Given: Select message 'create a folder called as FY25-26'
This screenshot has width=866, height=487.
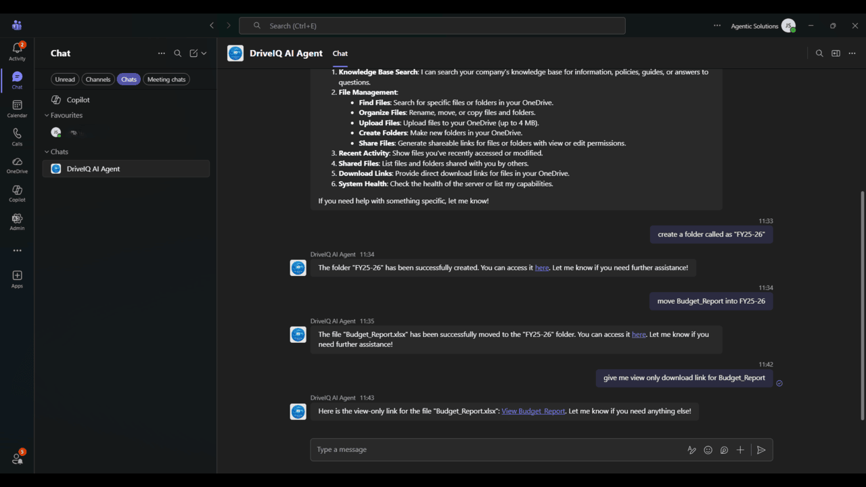Looking at the screenshot, I should pos(711,235).
